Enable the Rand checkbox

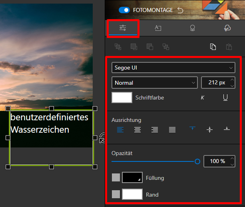point(116,194)
